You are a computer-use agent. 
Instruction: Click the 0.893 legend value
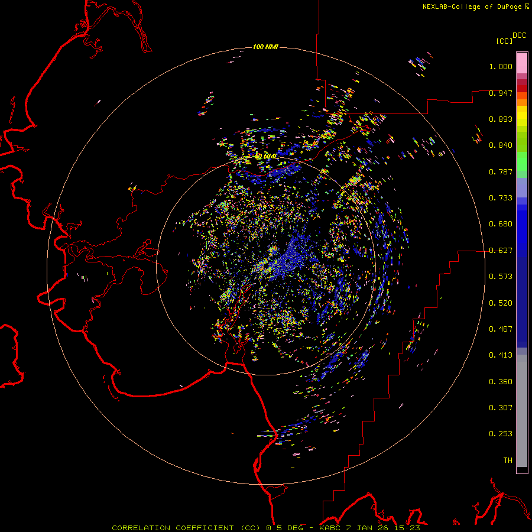pyautogui.click(x=501, y=119)
